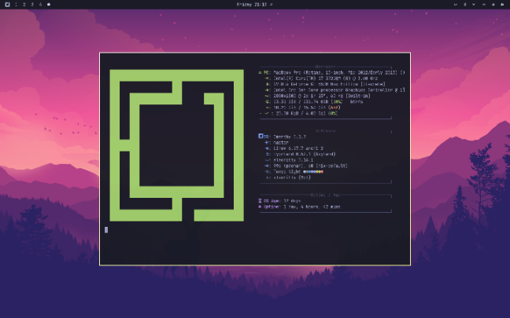Click the terminal cursor block below the logo

pos(106,230)
